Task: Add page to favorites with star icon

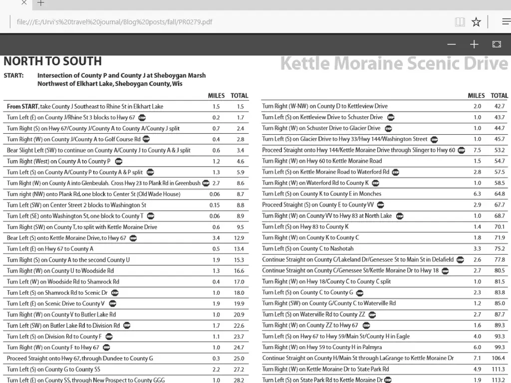Action: tap(476, 22)
